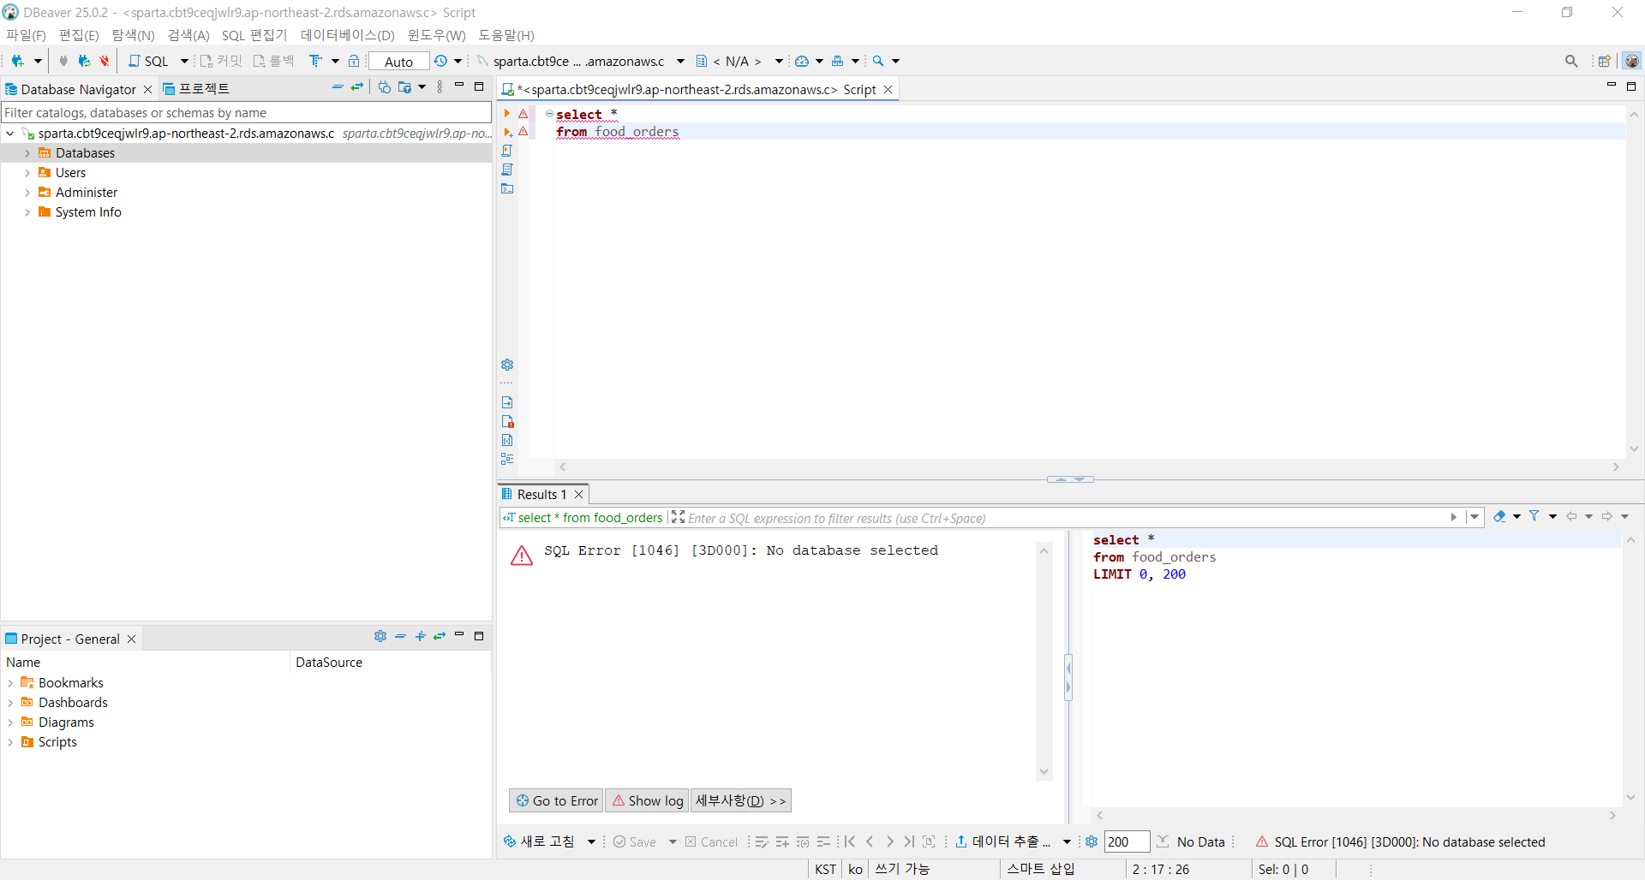1645x880 pixels.
Task: Click first row navigation icon in results toolbar
Action: click(850, 841)
